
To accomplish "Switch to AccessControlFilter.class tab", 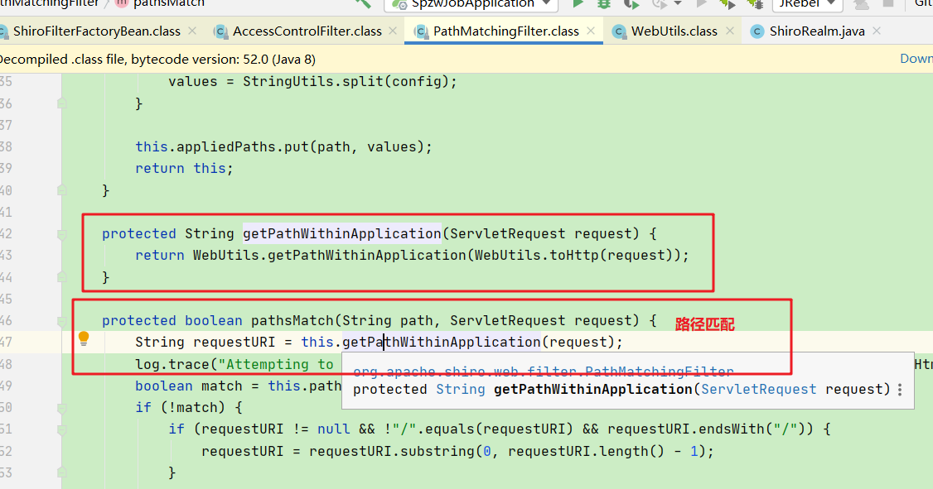I will click(x=307, y=31).
